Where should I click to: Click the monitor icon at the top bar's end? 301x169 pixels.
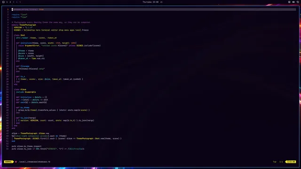pos(298,2)
